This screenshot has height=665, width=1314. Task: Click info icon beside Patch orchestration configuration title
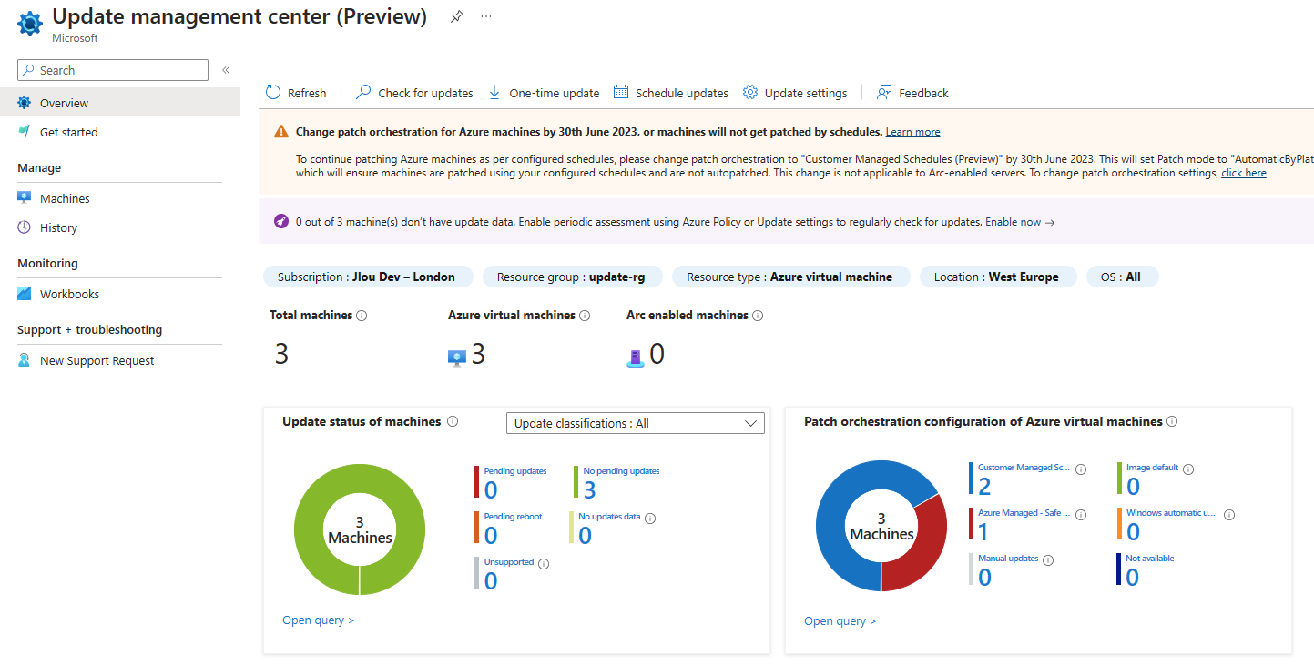click(x=1172, y=422)
